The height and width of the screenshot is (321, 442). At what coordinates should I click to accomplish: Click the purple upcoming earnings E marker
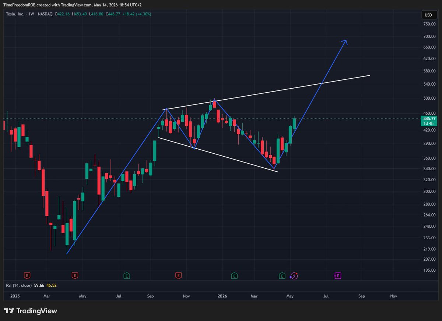click(337, 275)
